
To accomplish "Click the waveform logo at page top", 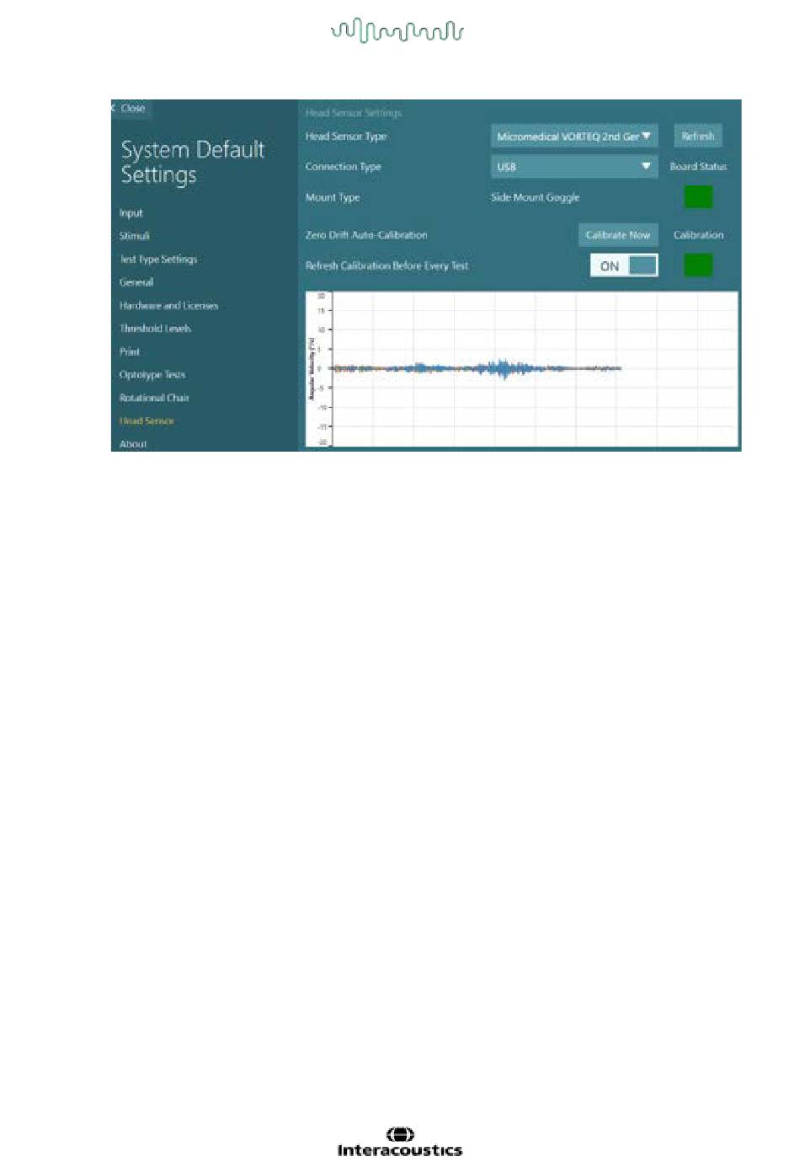I will click(x=397, y=31).
